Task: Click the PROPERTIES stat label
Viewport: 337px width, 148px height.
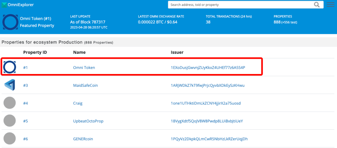Action: (x=283, y=16)
